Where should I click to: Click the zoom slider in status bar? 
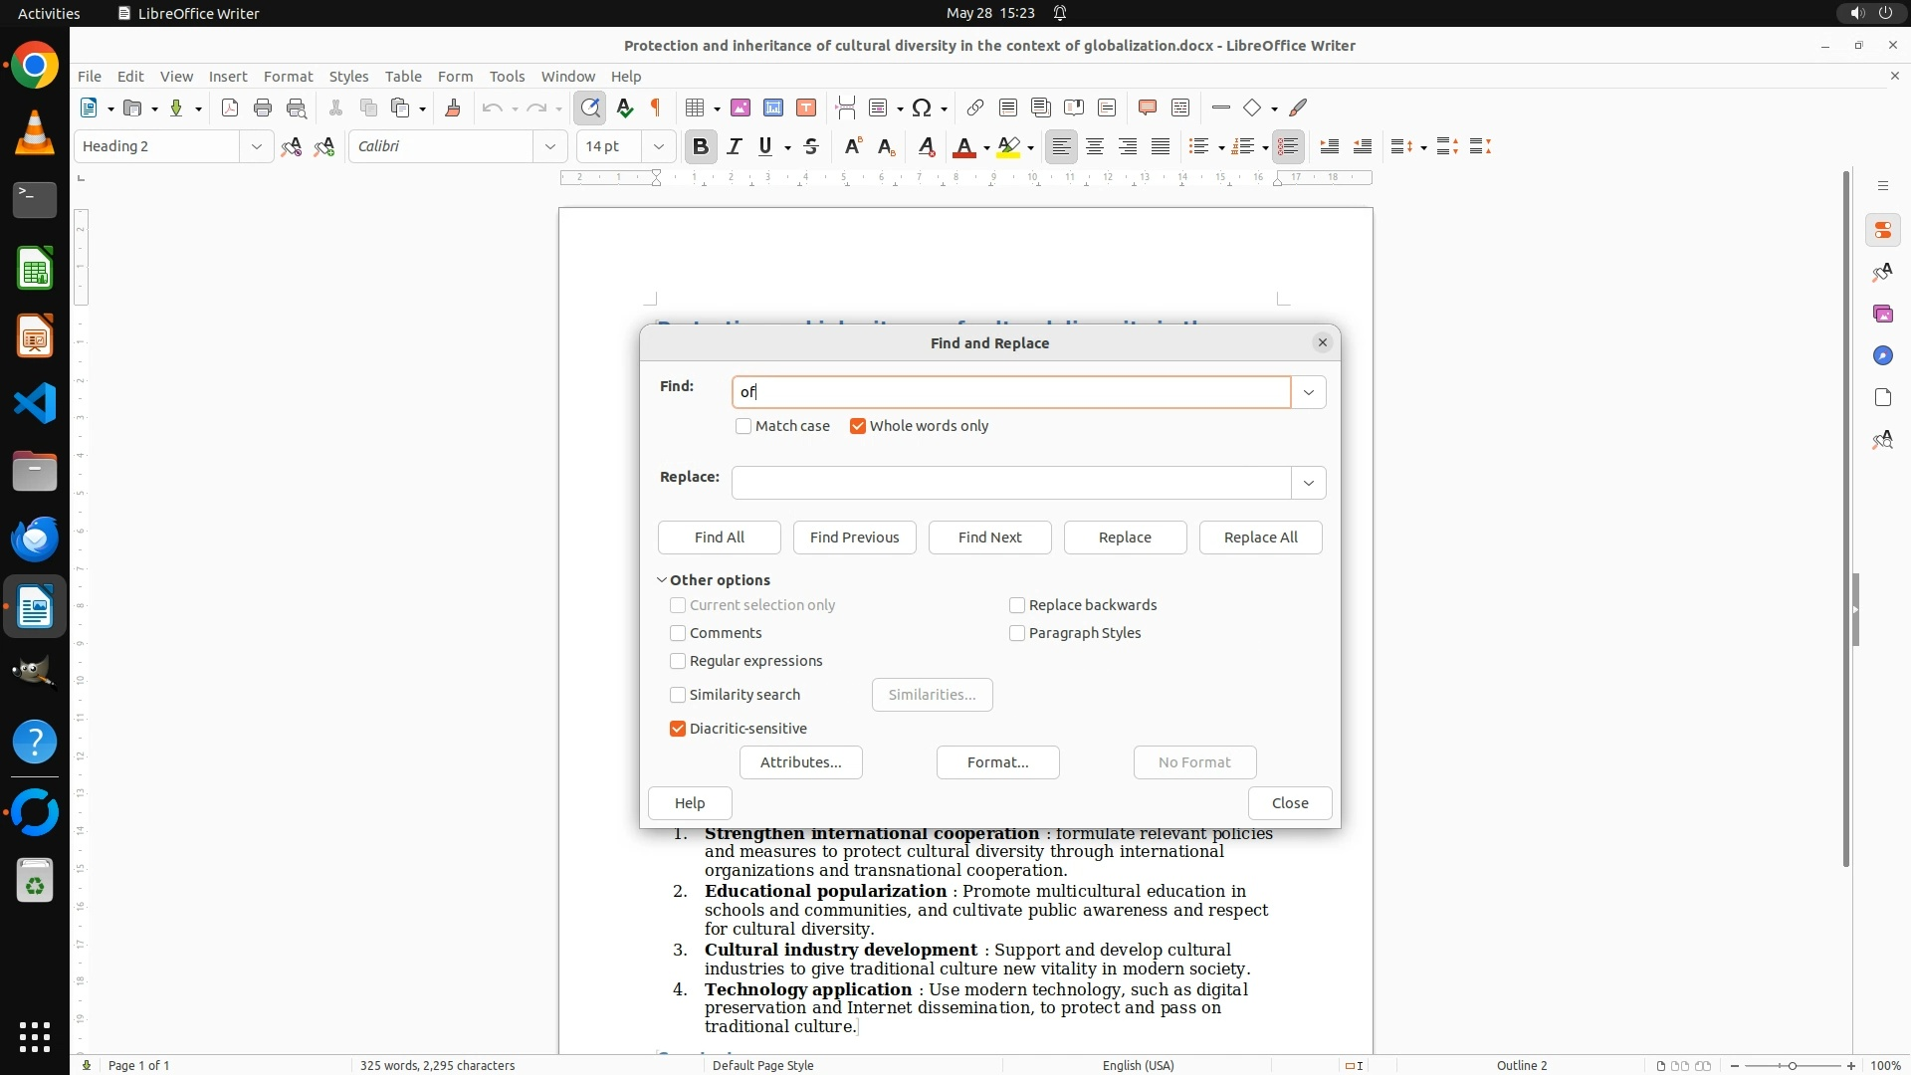pyautogui.click(x=1792, y=1065)
